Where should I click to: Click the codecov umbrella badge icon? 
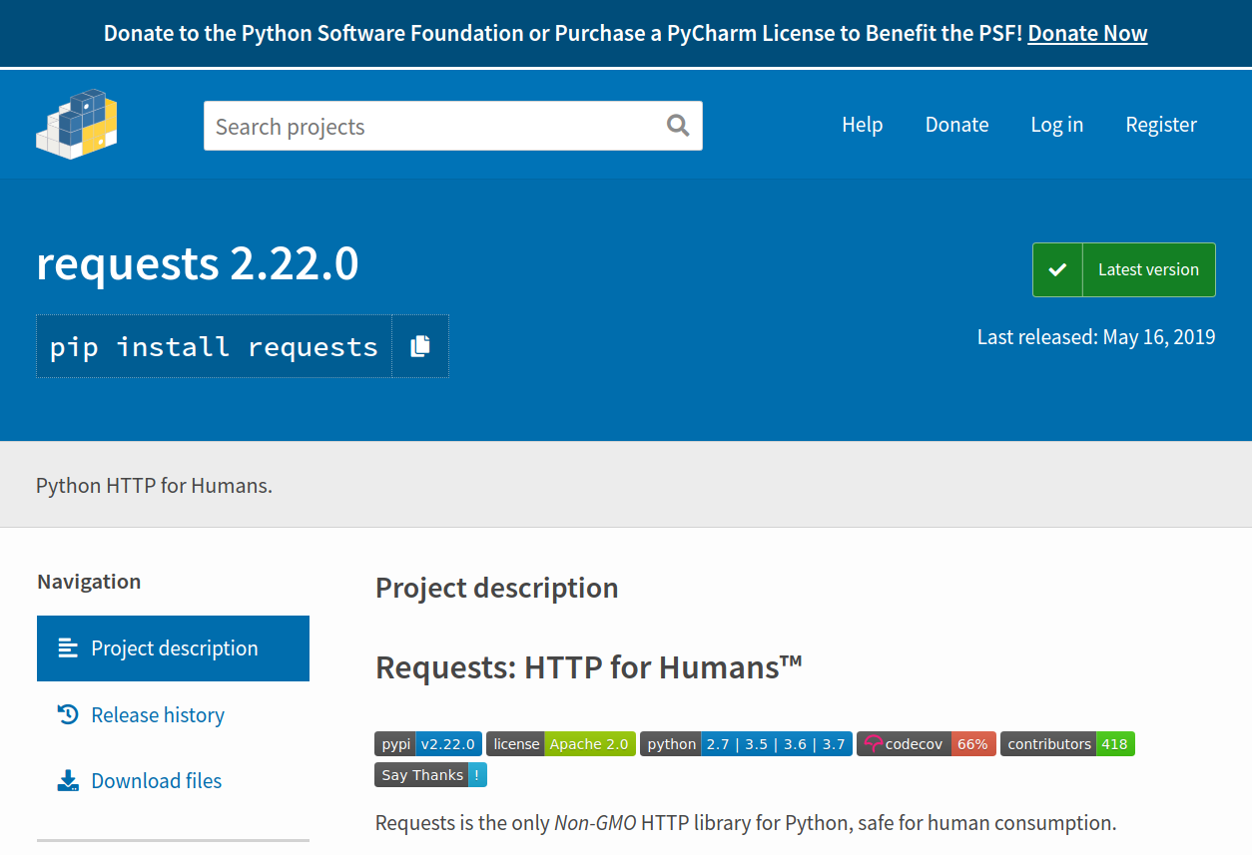click(873, 743)
